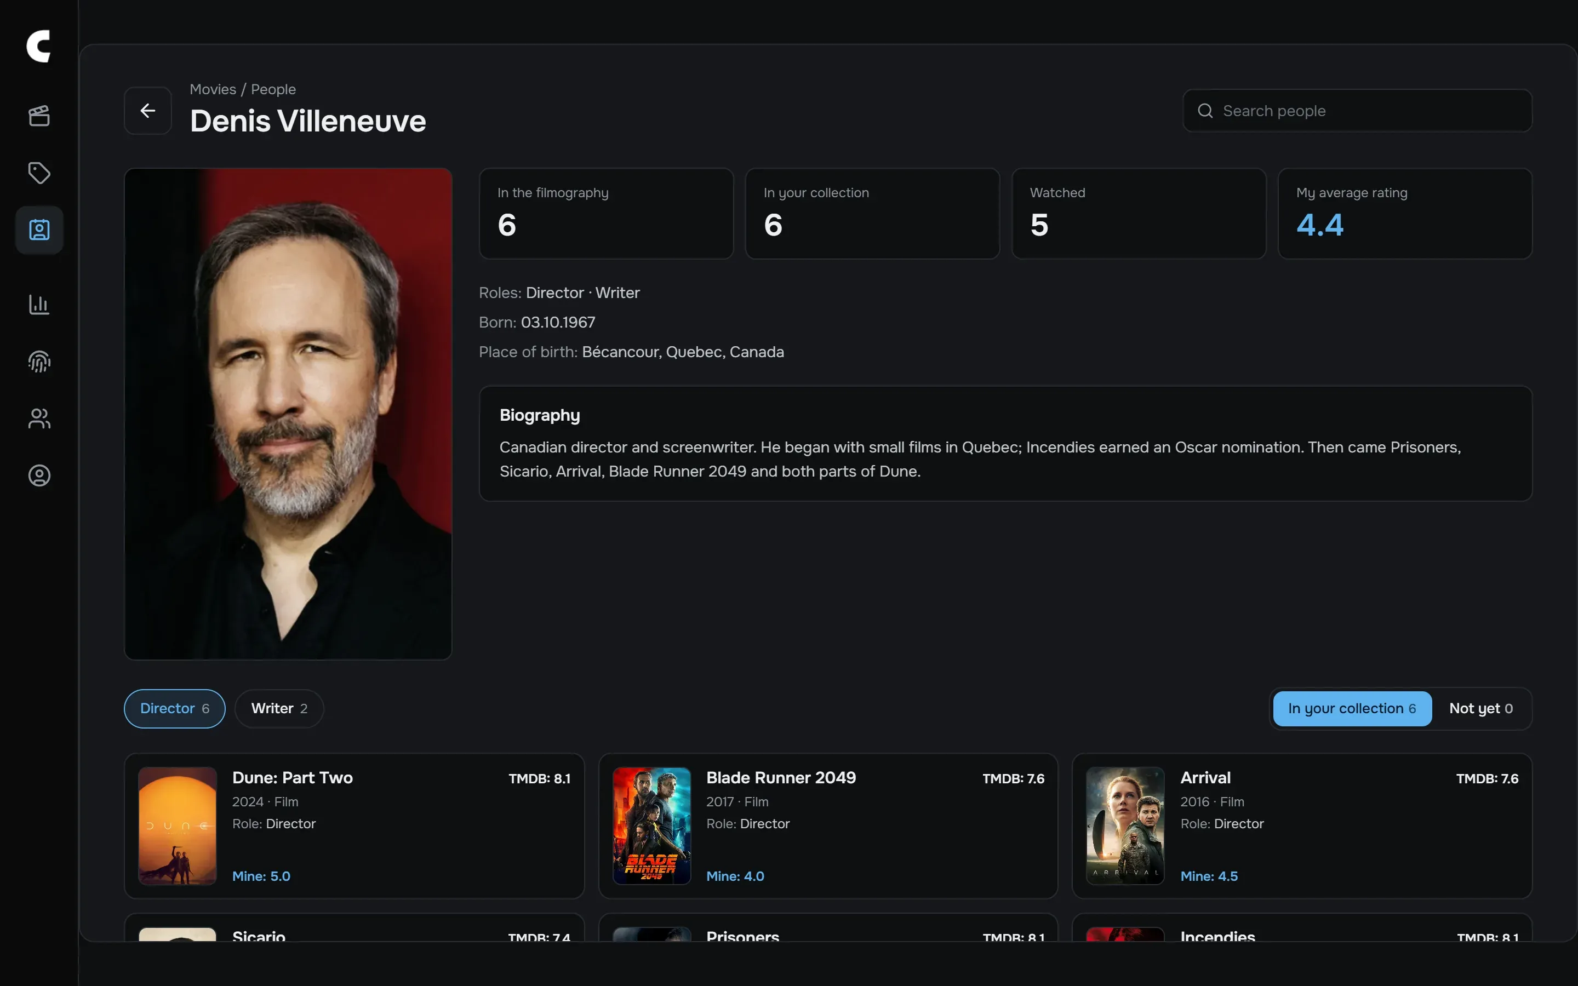1578x986 pixels.
Task: Click the My average rating 4.4 value
Action: [x=1320, y=225]
